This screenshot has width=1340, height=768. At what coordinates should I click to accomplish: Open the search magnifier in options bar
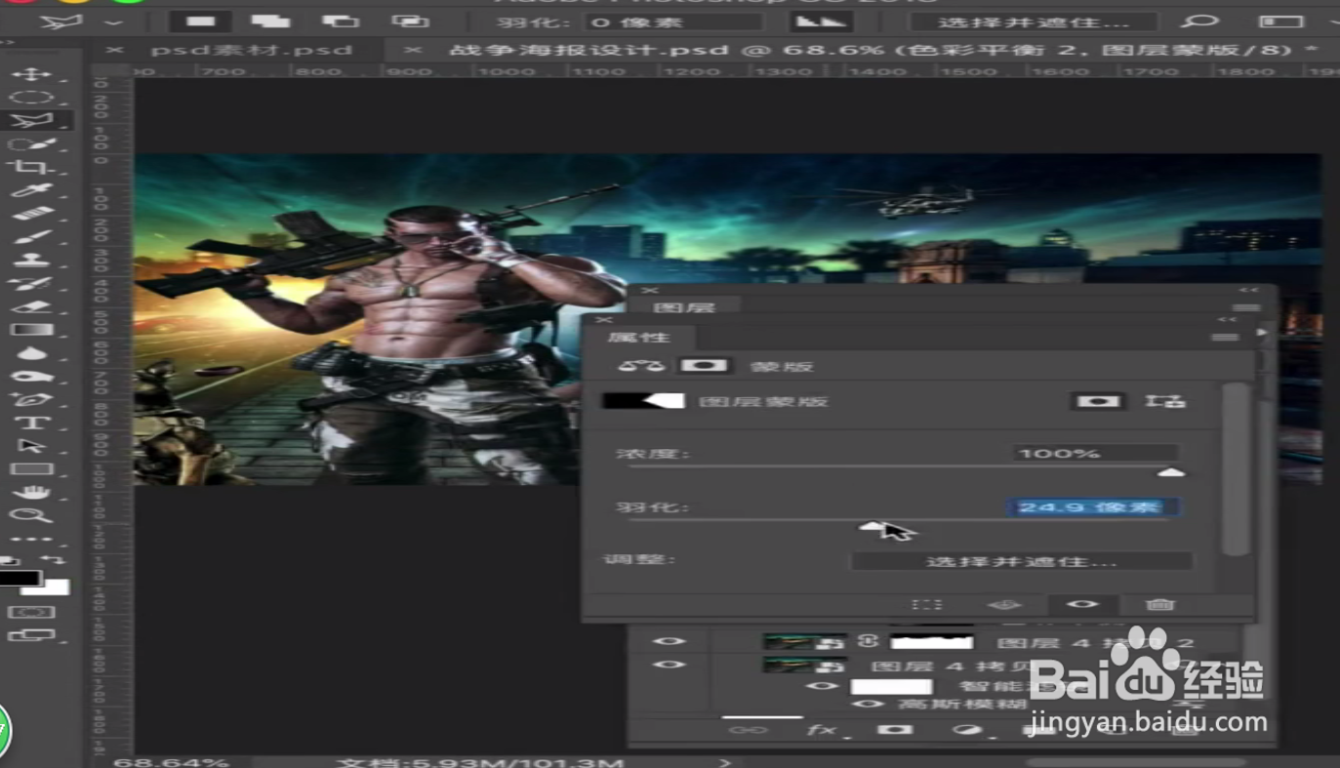[x=1199, y=20]
